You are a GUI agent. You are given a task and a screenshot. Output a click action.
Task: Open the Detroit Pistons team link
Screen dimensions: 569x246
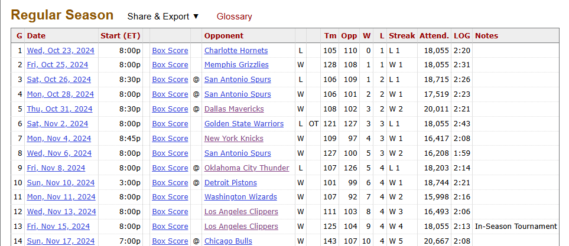230,183
